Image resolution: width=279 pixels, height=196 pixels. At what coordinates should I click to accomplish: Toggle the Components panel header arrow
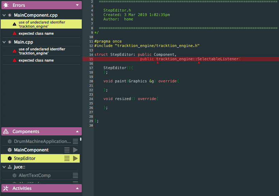77,131
